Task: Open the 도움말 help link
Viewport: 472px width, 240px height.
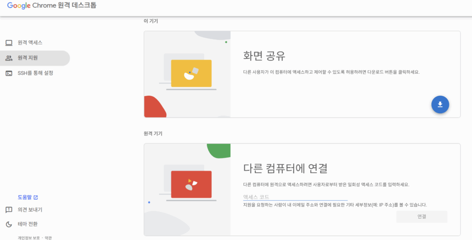Action: pos(28,197)
